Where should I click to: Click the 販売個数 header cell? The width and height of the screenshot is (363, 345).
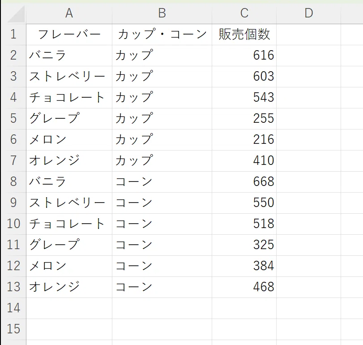point(244,34)
